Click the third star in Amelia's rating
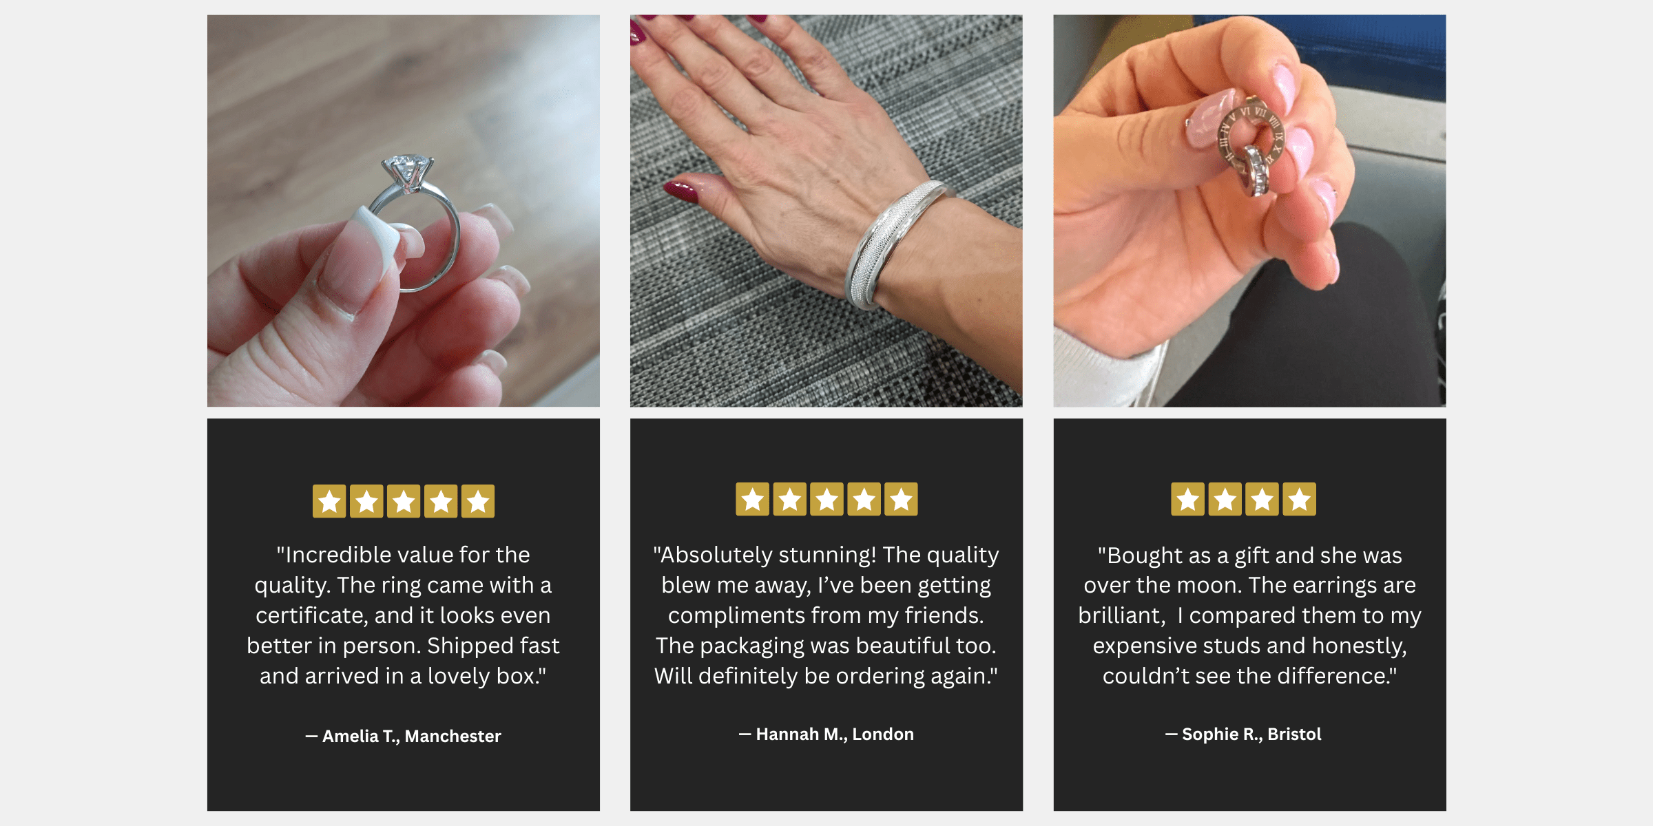The height and width of the screenshot is (826, 1653). (x=404, y=501)
